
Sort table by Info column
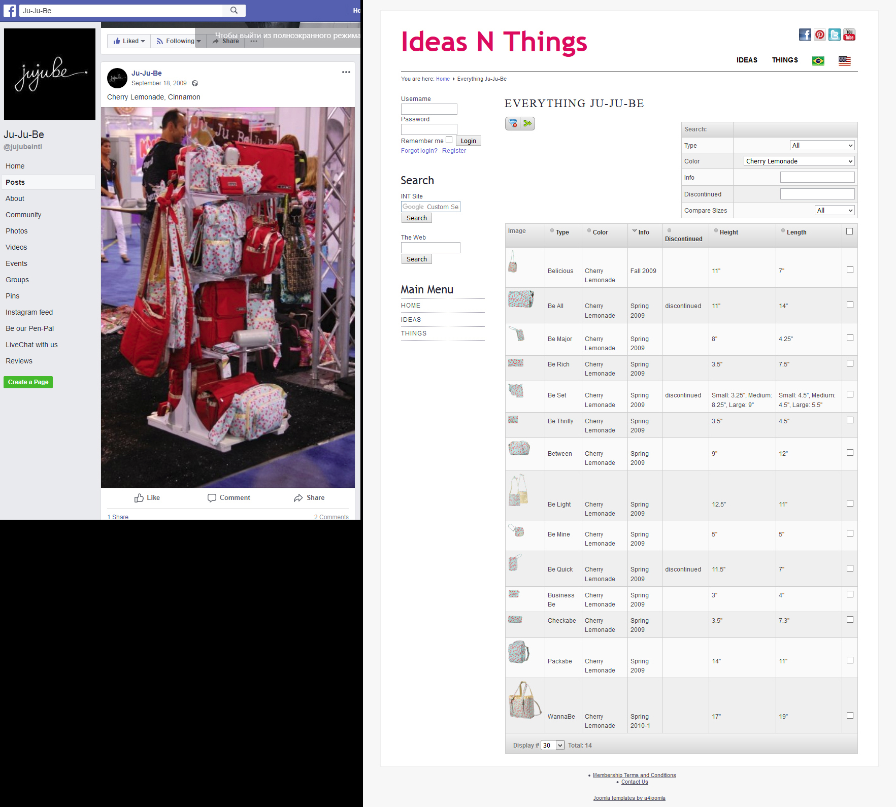tap(644, 232)
